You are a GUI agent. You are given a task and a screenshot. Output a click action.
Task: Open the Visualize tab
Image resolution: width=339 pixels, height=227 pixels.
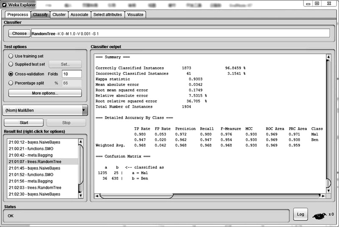pyautogui.click(x=136, y=14)
